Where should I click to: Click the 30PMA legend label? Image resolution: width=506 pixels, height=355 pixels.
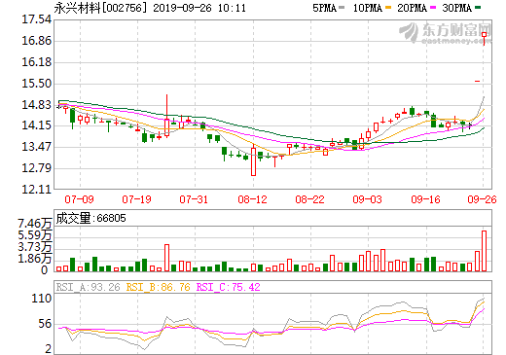pos(456,8)
